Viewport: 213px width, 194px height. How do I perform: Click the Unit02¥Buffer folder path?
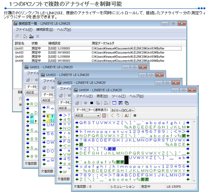pyautogui.click(x=128, y=52)
